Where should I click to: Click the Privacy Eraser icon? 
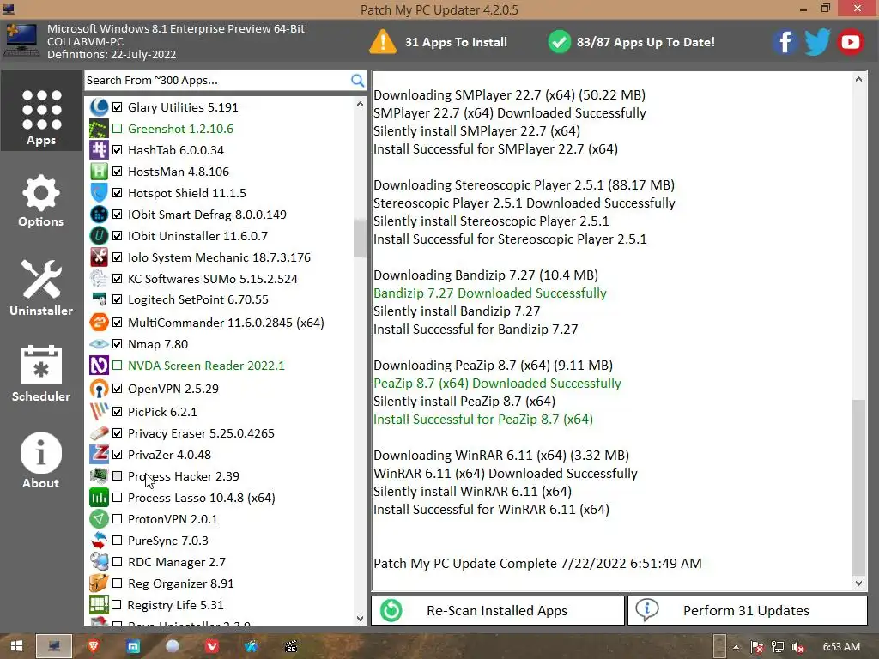point(99,433)
